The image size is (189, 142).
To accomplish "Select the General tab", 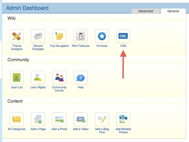I will [173, 11].
